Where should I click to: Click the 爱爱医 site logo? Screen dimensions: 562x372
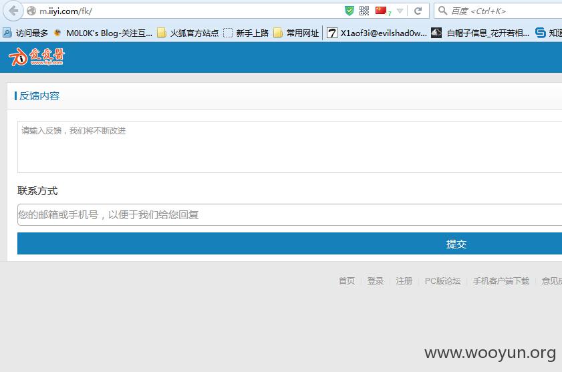pos(37,57)
